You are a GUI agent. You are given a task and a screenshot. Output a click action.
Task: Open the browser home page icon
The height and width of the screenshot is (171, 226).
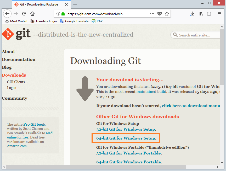click(32, 14)
